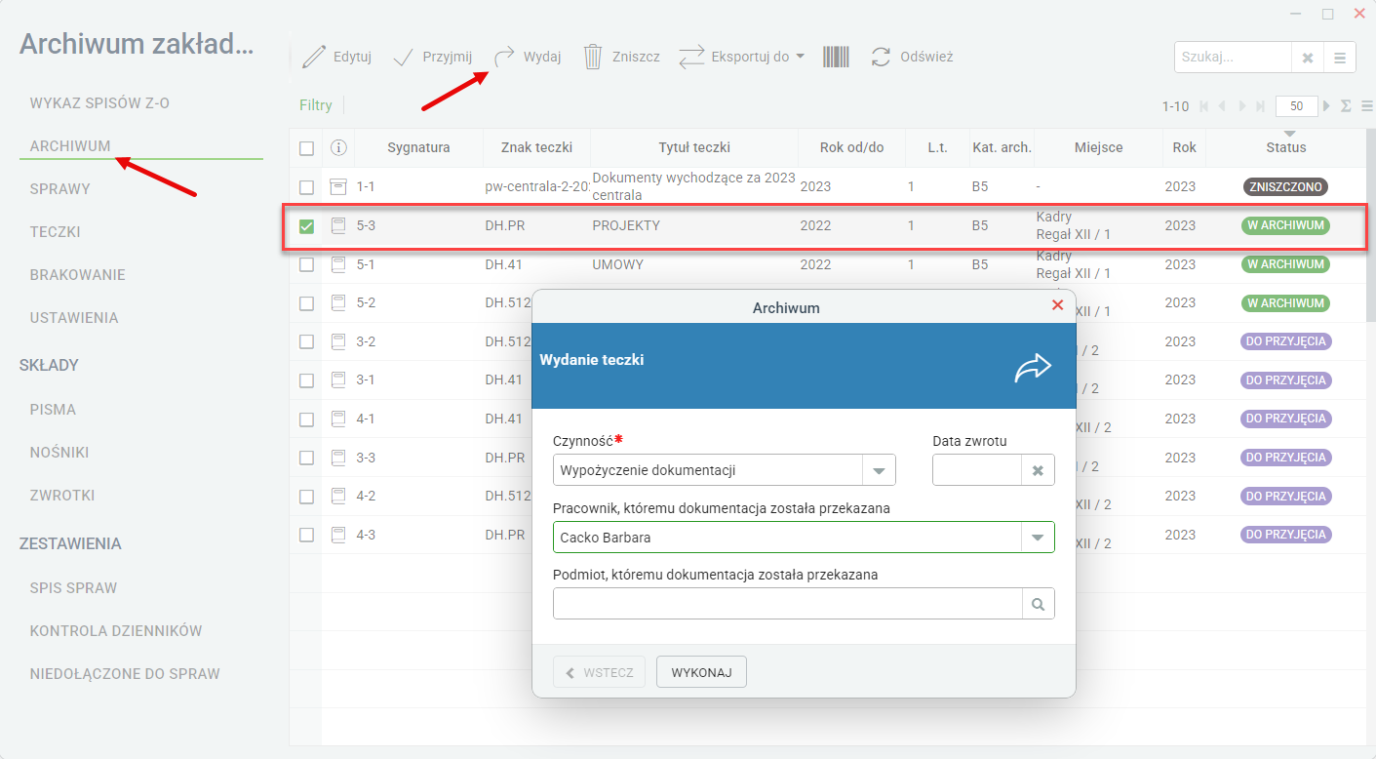Toggle the select-all header checkbox
This screenshot has width=1376, height=759.
click(306, 148)
